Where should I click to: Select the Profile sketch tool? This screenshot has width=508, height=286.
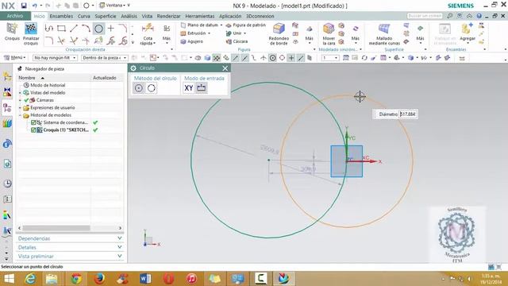click(x=49, y=29)
